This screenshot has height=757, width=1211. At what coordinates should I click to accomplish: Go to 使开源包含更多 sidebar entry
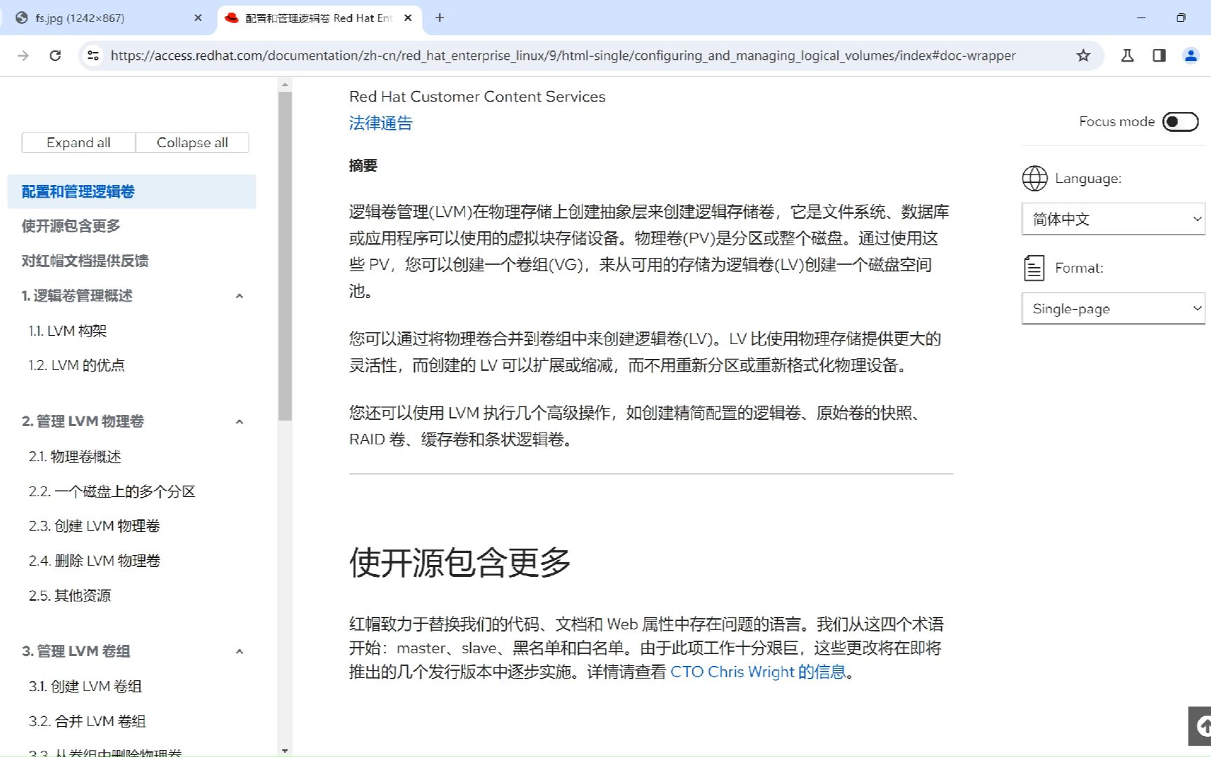[71, 226]
